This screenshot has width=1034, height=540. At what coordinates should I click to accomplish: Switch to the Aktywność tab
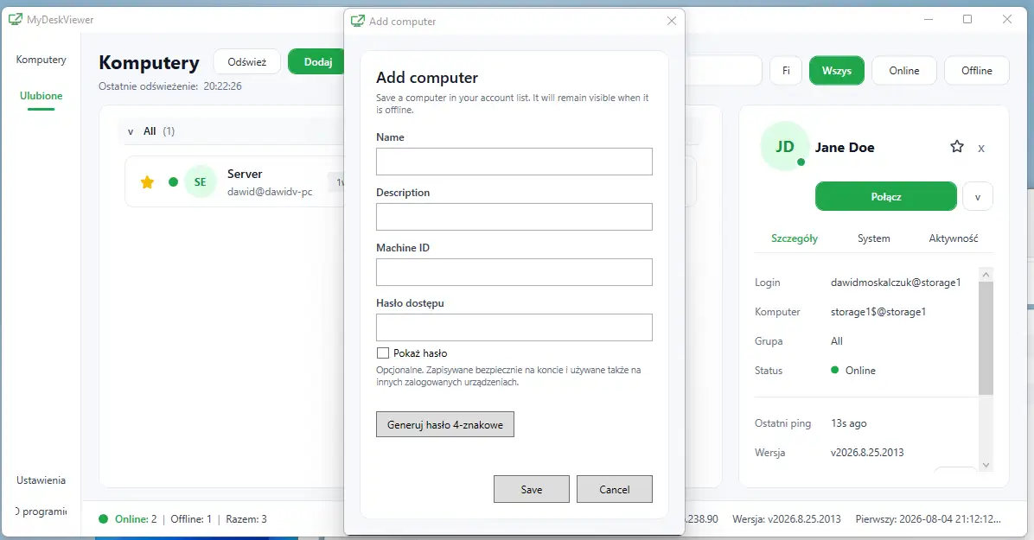click(x=953, y=238)
